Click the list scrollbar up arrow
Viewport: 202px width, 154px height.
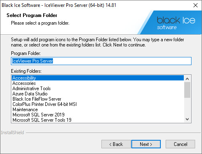click(x=187, y=79)
